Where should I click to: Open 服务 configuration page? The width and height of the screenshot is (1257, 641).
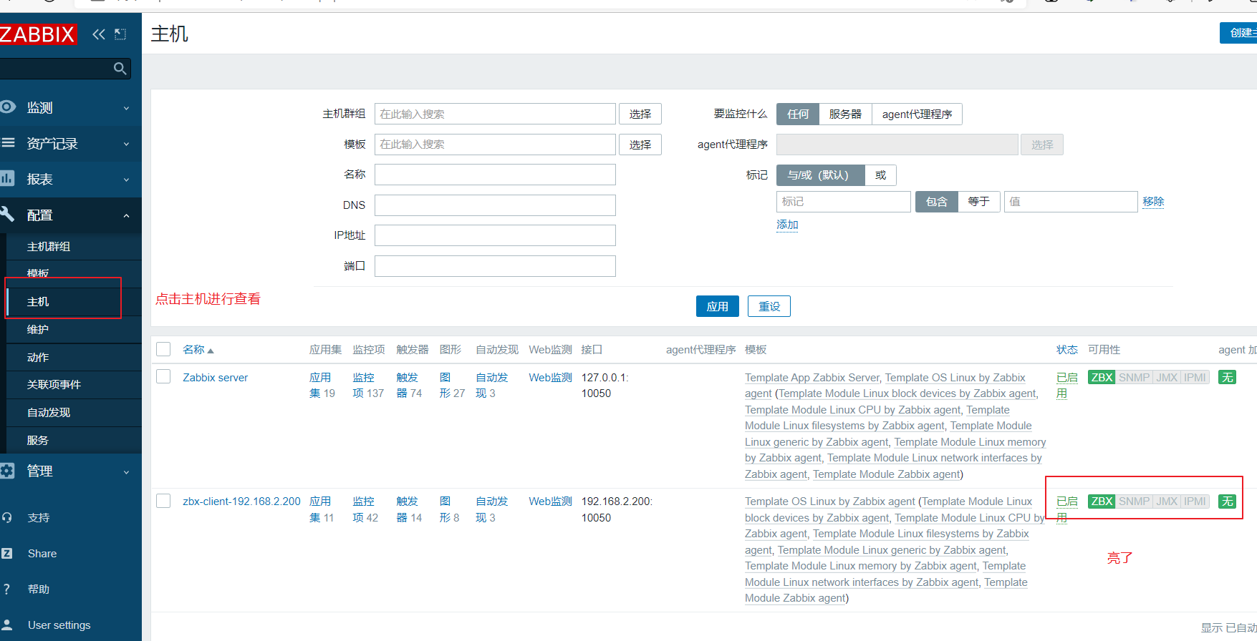click(38, 440)
